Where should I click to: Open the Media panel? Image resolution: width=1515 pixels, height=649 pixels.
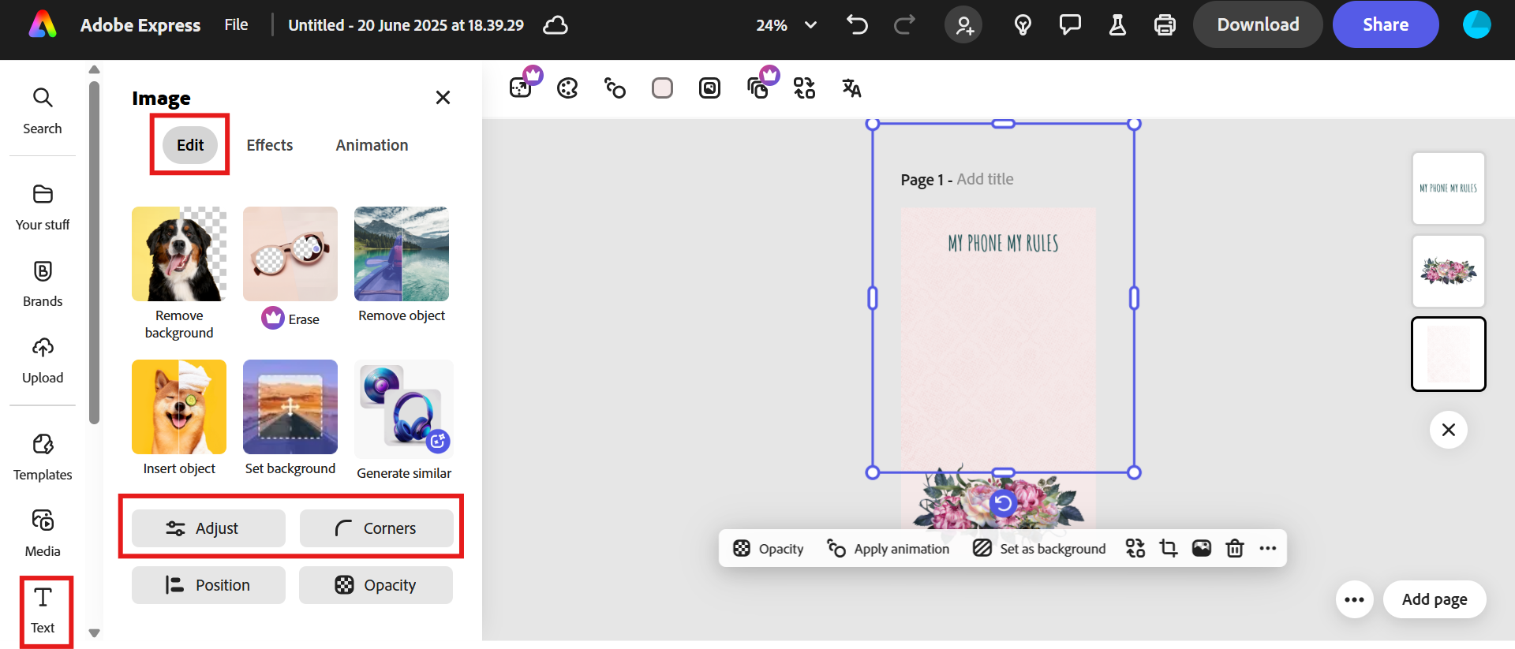coord(43,533)
